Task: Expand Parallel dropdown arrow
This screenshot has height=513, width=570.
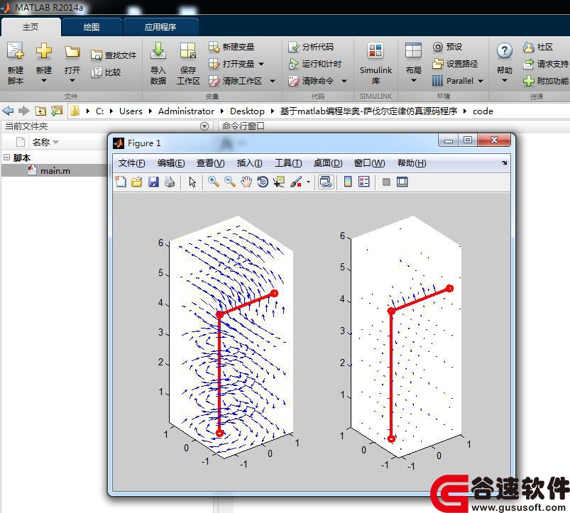Action: coord(481,81)
